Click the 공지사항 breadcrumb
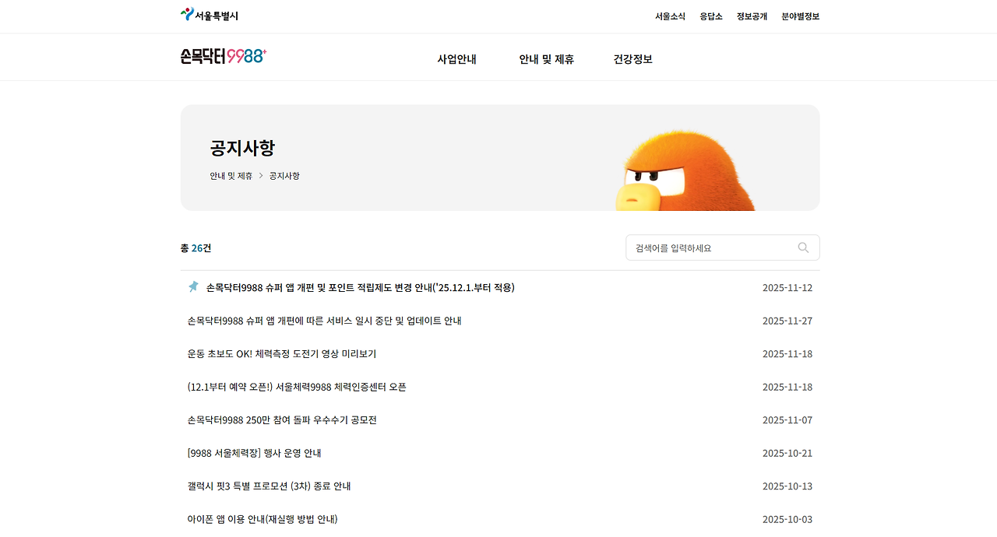Screen dimensions: 997x537 284,176
